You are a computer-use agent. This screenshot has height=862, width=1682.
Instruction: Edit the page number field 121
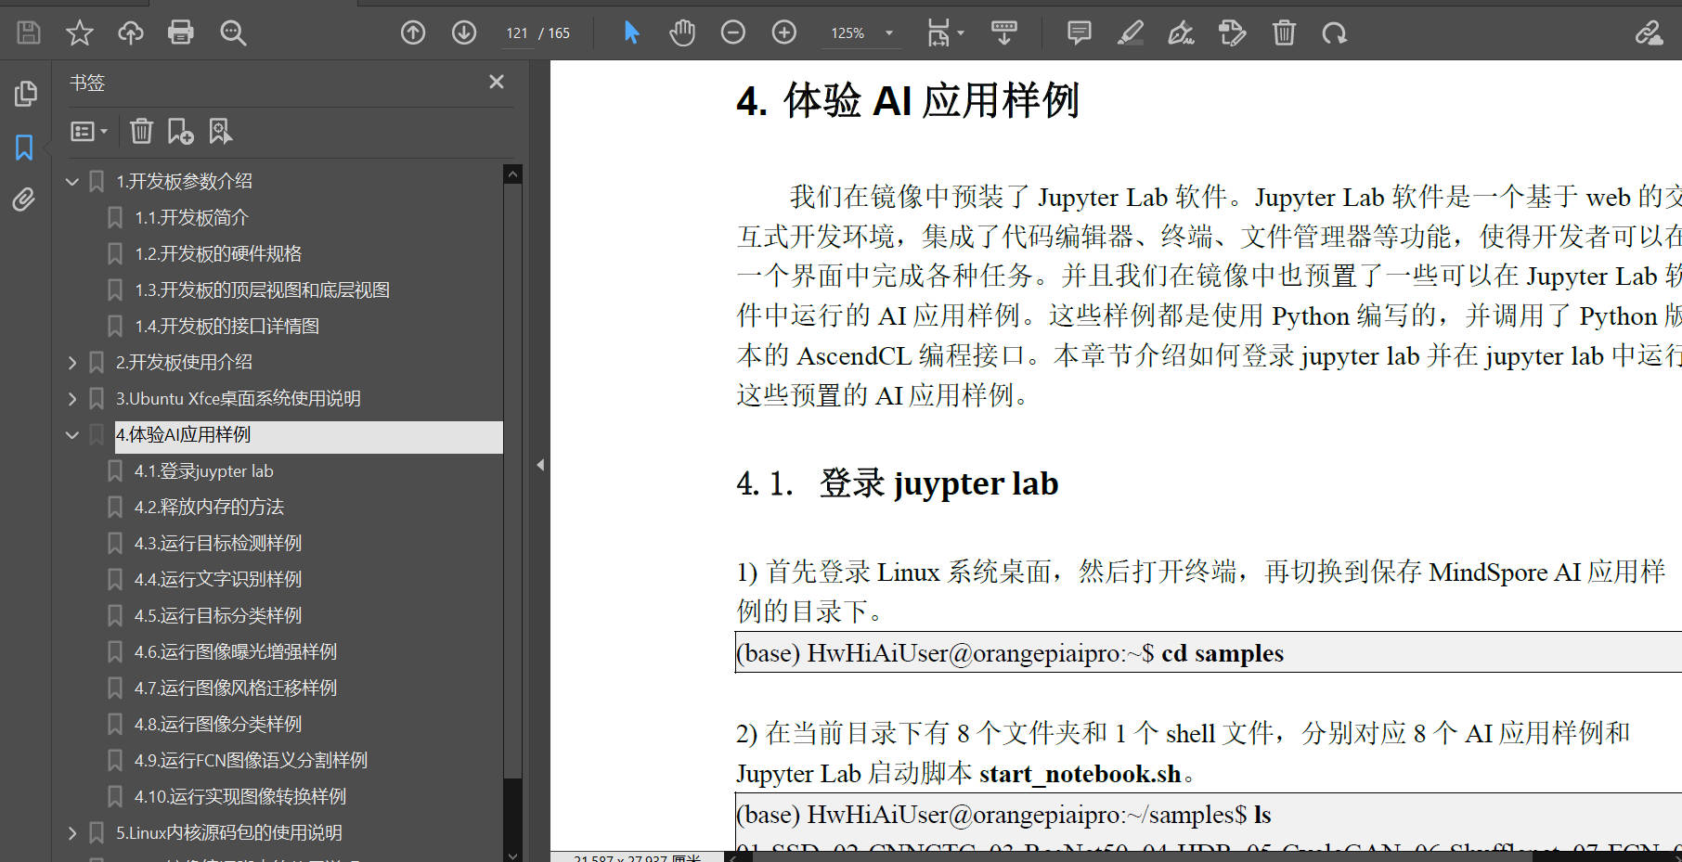point(517,33)
